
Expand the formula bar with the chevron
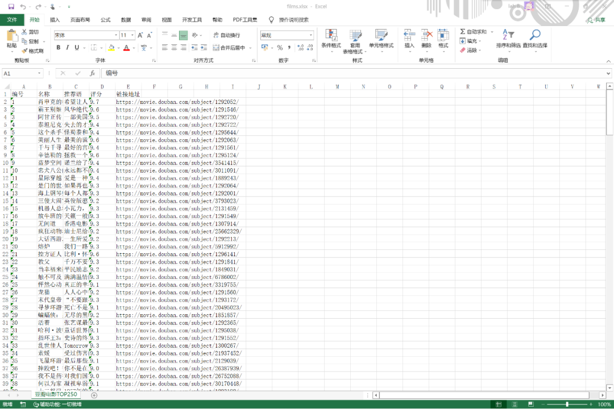tap(608, 73)
